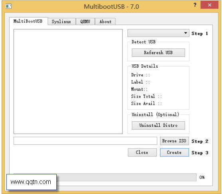Click the 'Size Avail ::' label
The width and height of the screenshot is (222, 194).
point(146,103)
